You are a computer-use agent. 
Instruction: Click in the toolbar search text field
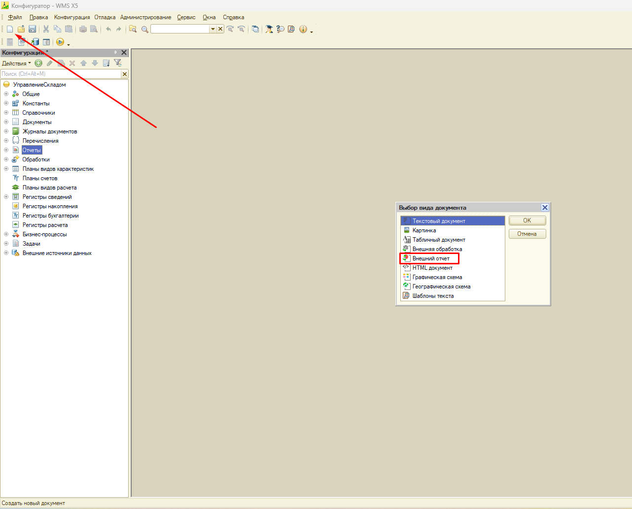click(180, 29)
